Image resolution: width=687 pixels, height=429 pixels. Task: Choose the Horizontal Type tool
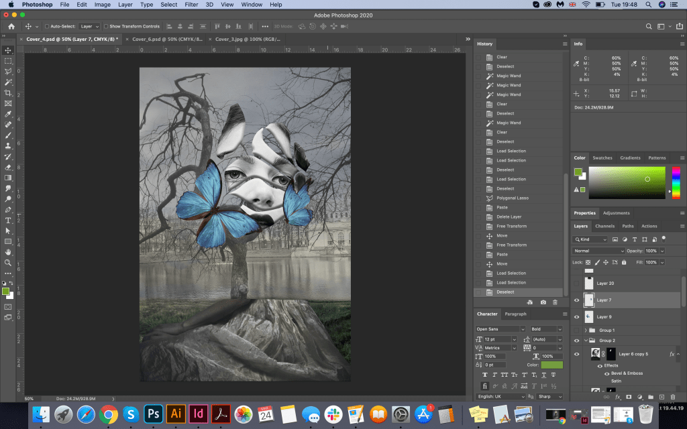pos(8,220)
